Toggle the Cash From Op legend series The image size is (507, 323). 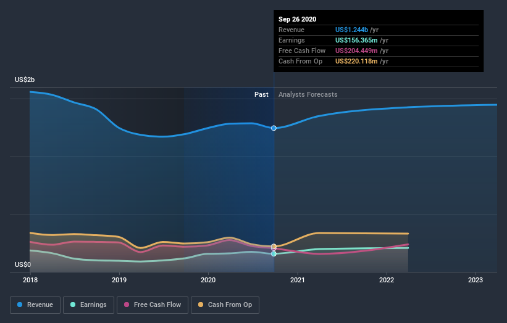pos(225,305)
